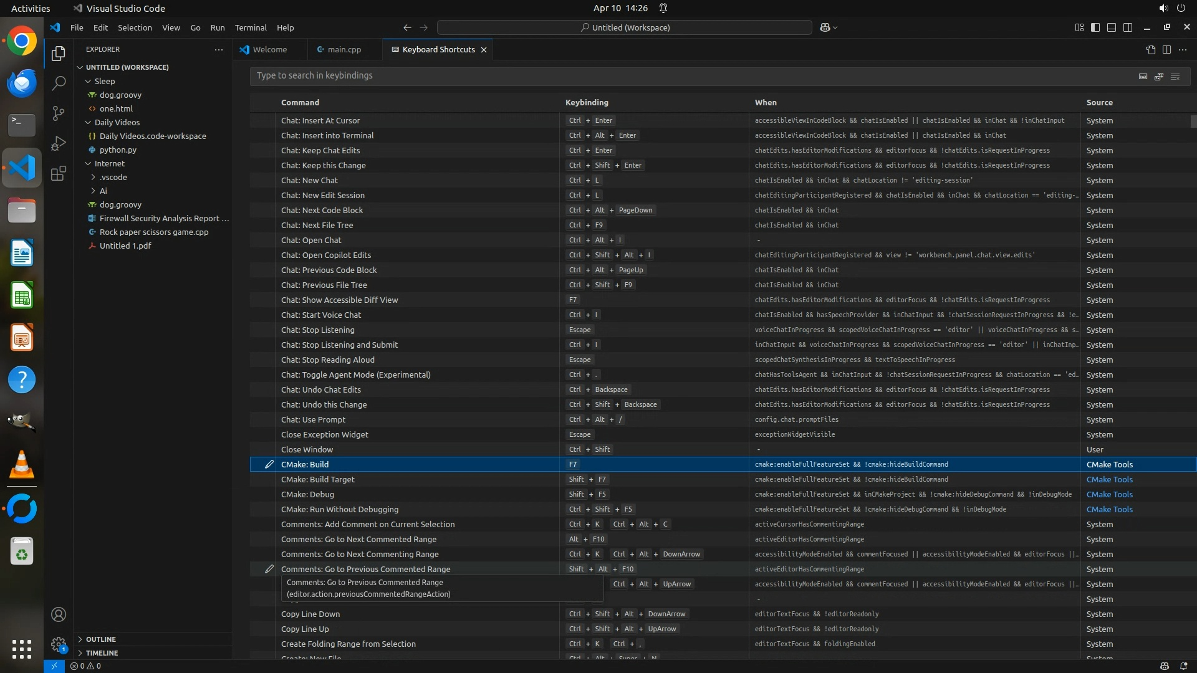1197x673 pixels.
Task: Click in keybindings search field
Action: (686, 75)
